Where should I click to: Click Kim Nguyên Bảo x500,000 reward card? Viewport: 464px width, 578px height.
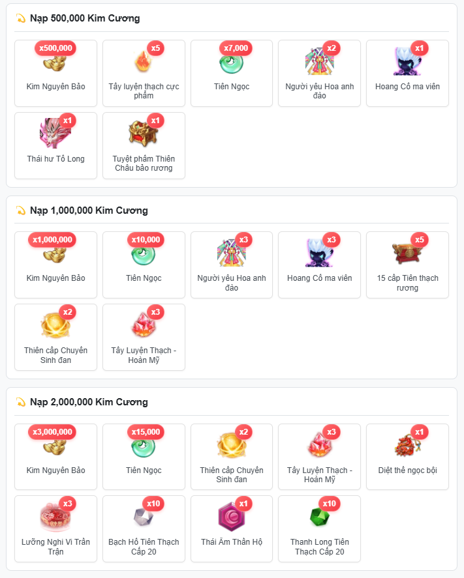coord(55,74)
